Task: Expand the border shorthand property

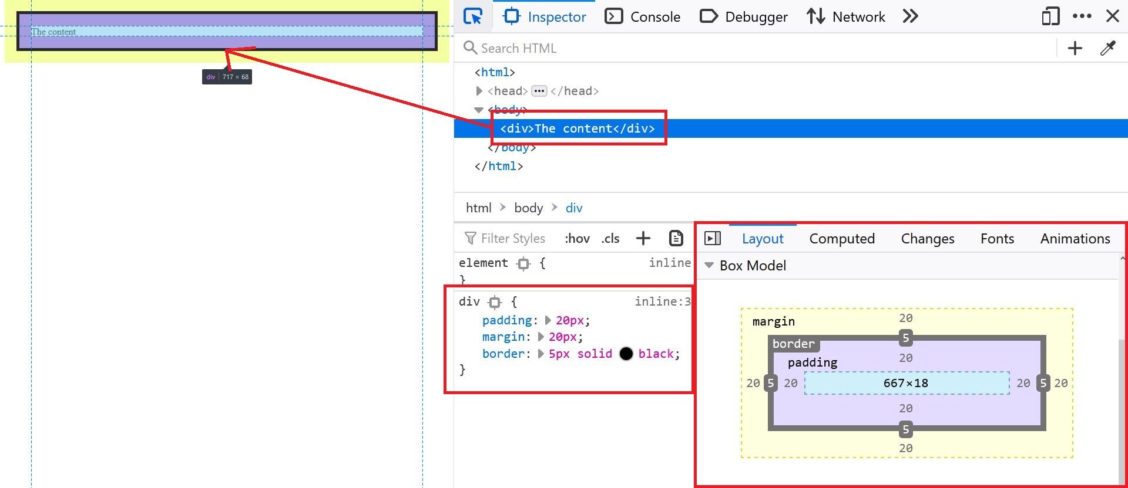Action: [x=540, y=354]
